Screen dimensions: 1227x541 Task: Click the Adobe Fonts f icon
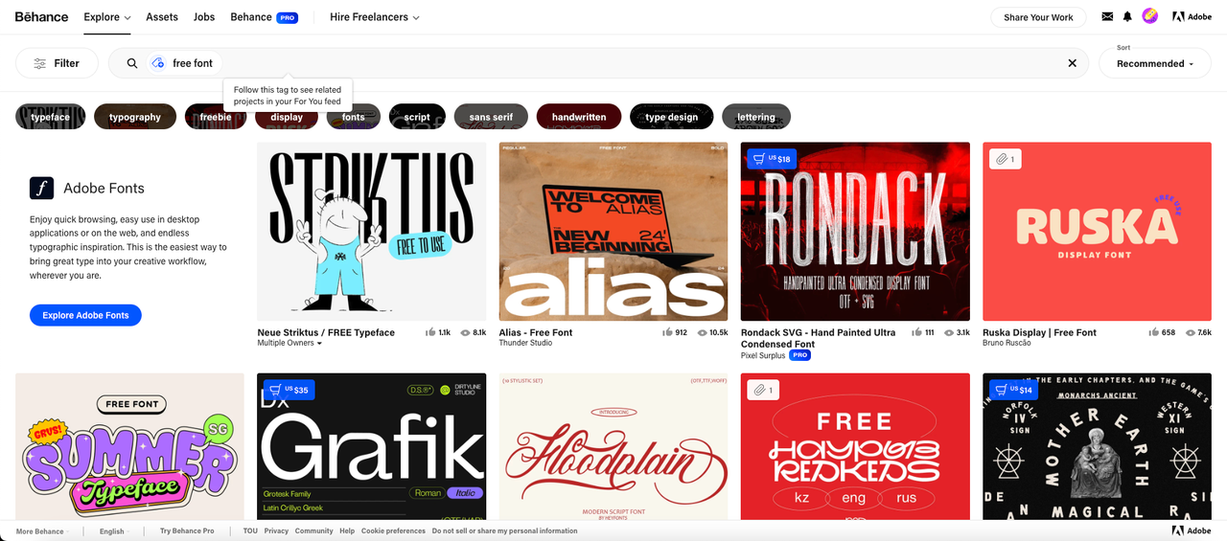[41, 188]
